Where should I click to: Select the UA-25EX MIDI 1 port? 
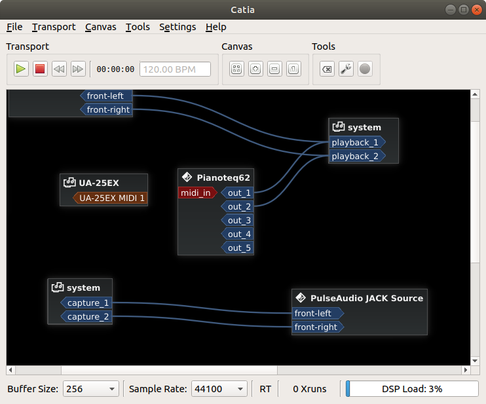coord(110,198)
